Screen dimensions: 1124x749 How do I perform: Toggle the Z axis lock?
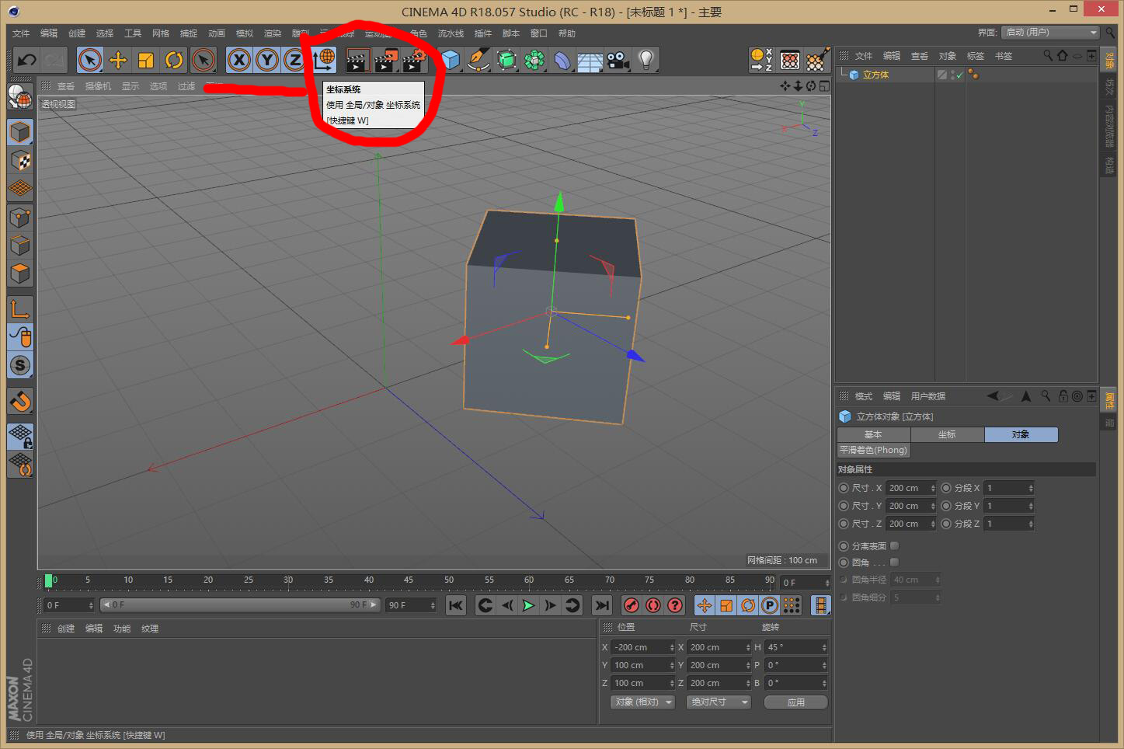(294, 60)
